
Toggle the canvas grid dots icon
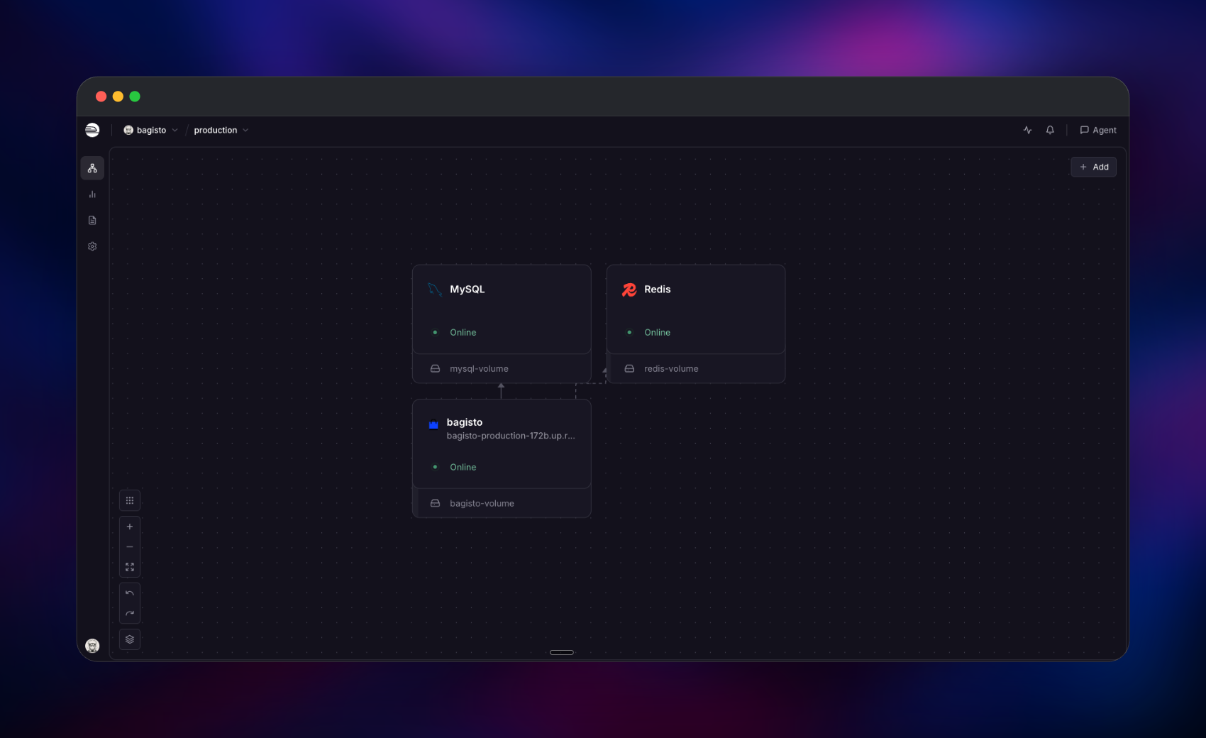(130, 500)
